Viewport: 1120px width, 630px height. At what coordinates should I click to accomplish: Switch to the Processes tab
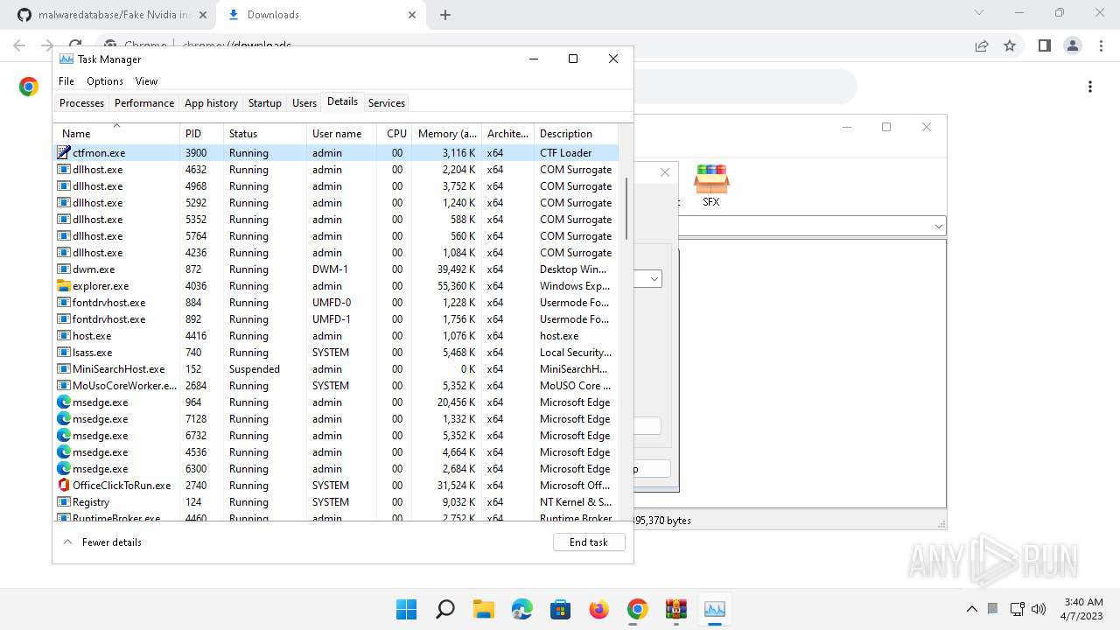click(x=81, y=103)
